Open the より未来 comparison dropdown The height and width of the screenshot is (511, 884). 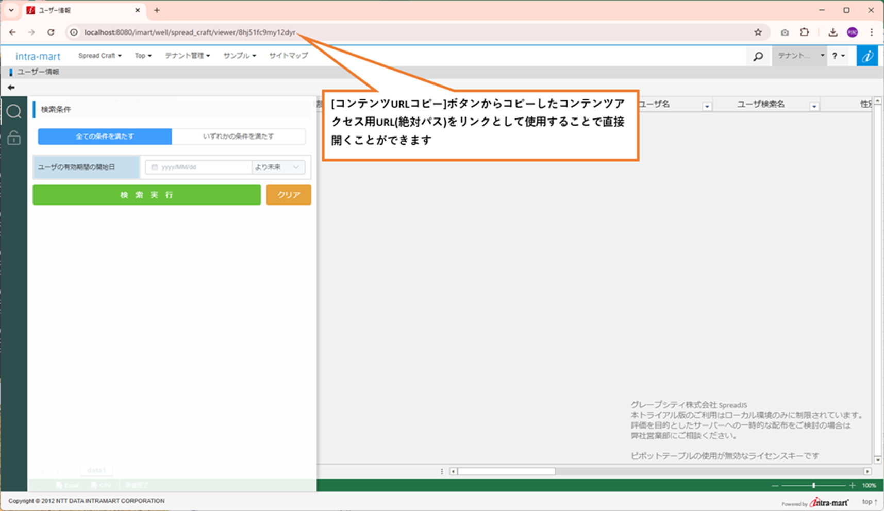pos(277,167)
